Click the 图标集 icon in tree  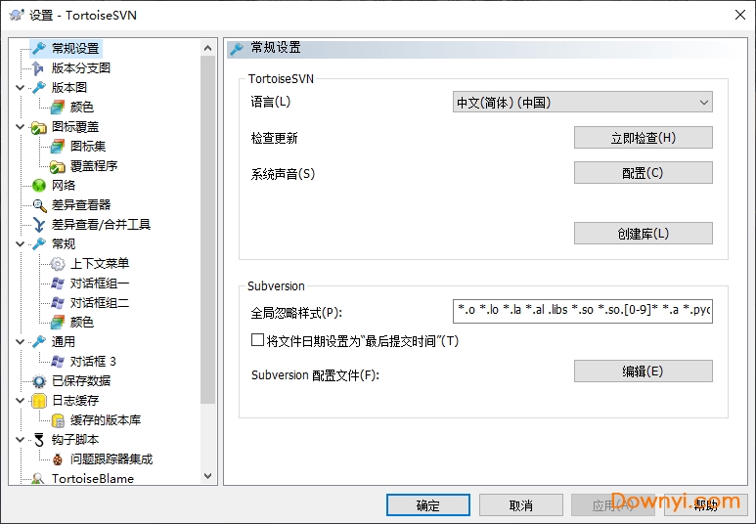pyautogui.click(x=58, y=147)
